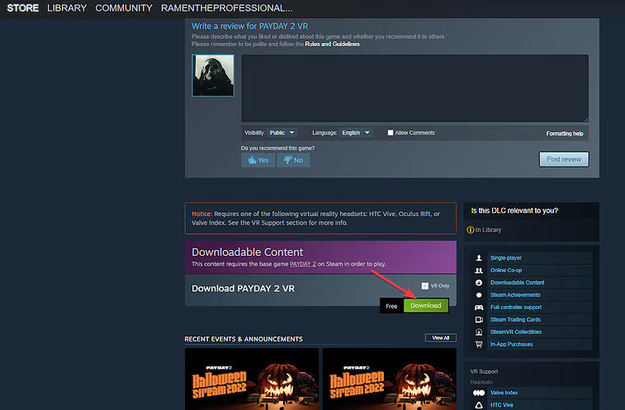Open the Single-player category link
This screenshot has height=410, width=625.
click(x=506, y=257)
